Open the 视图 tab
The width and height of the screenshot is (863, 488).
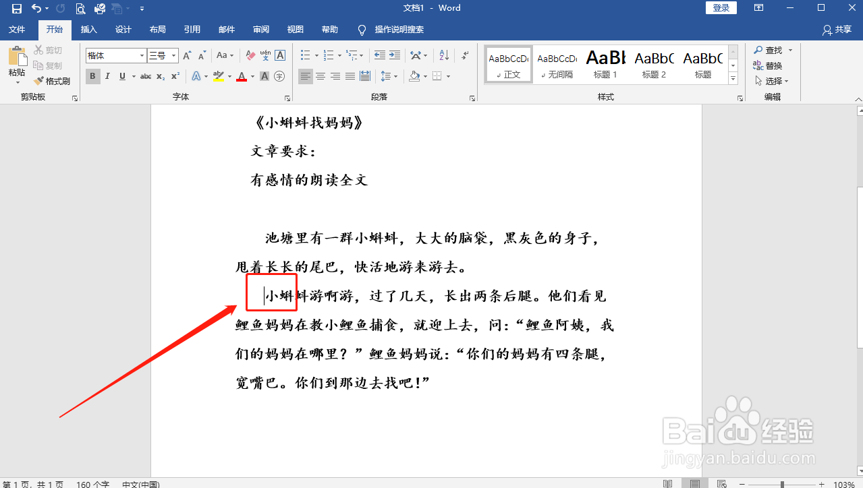tap(296, 30)
